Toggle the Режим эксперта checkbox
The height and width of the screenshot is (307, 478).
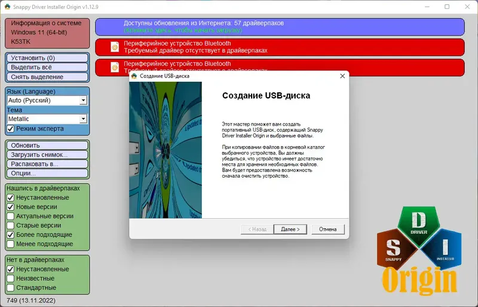click(x=10, y=129)
